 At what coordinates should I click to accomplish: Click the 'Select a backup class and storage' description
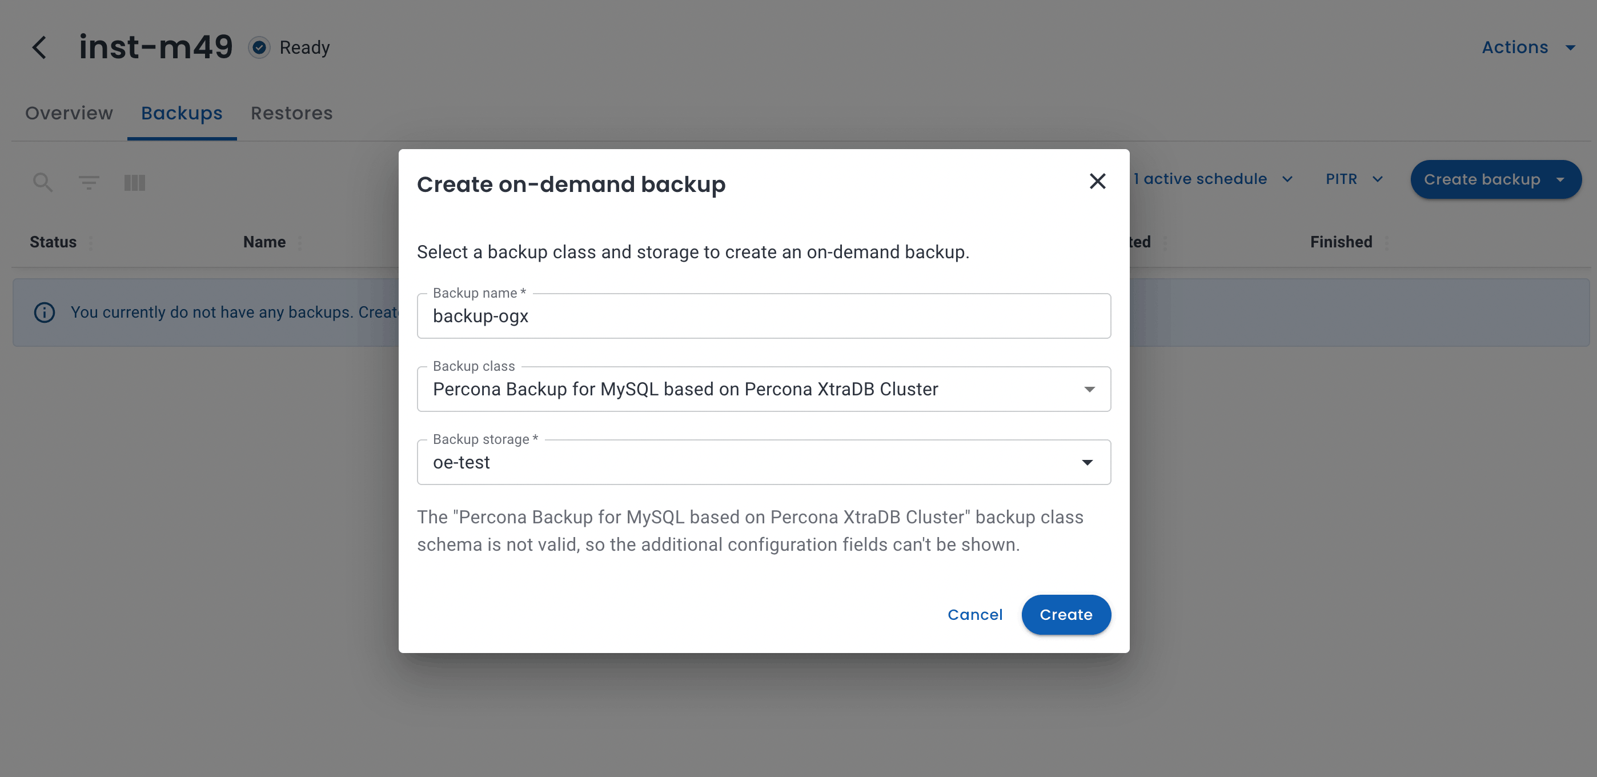[x=693, y=252]
